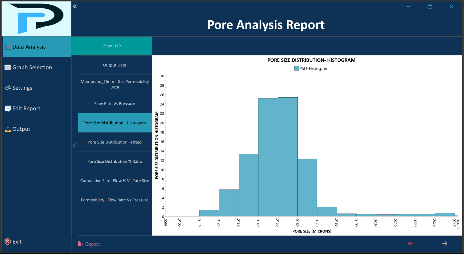Click the tallest histogram bar

point(288,157)
